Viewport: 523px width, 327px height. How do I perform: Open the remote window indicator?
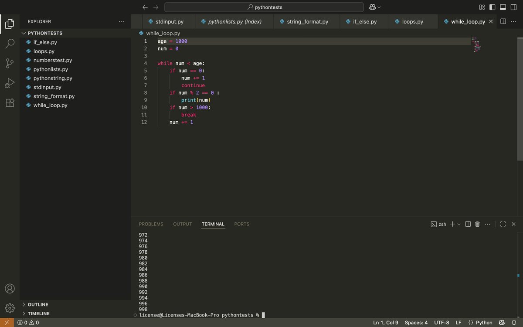click(7, 323)
